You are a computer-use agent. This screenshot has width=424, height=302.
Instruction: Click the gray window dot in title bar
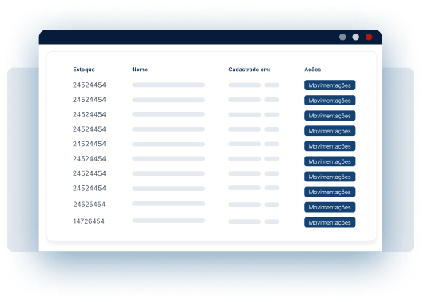[342, 37]
